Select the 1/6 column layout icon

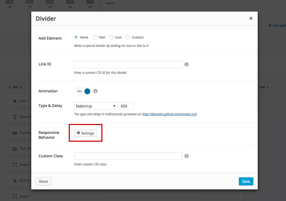[50, 2]
